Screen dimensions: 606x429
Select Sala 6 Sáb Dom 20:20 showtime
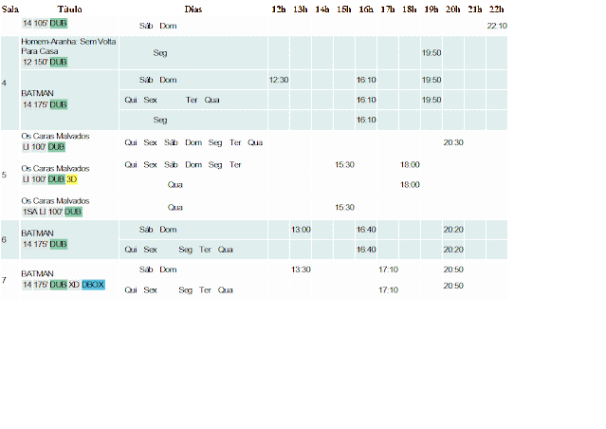click(x=453, y=230)
